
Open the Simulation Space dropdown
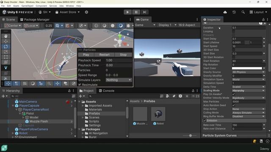[x=249, y=79]
